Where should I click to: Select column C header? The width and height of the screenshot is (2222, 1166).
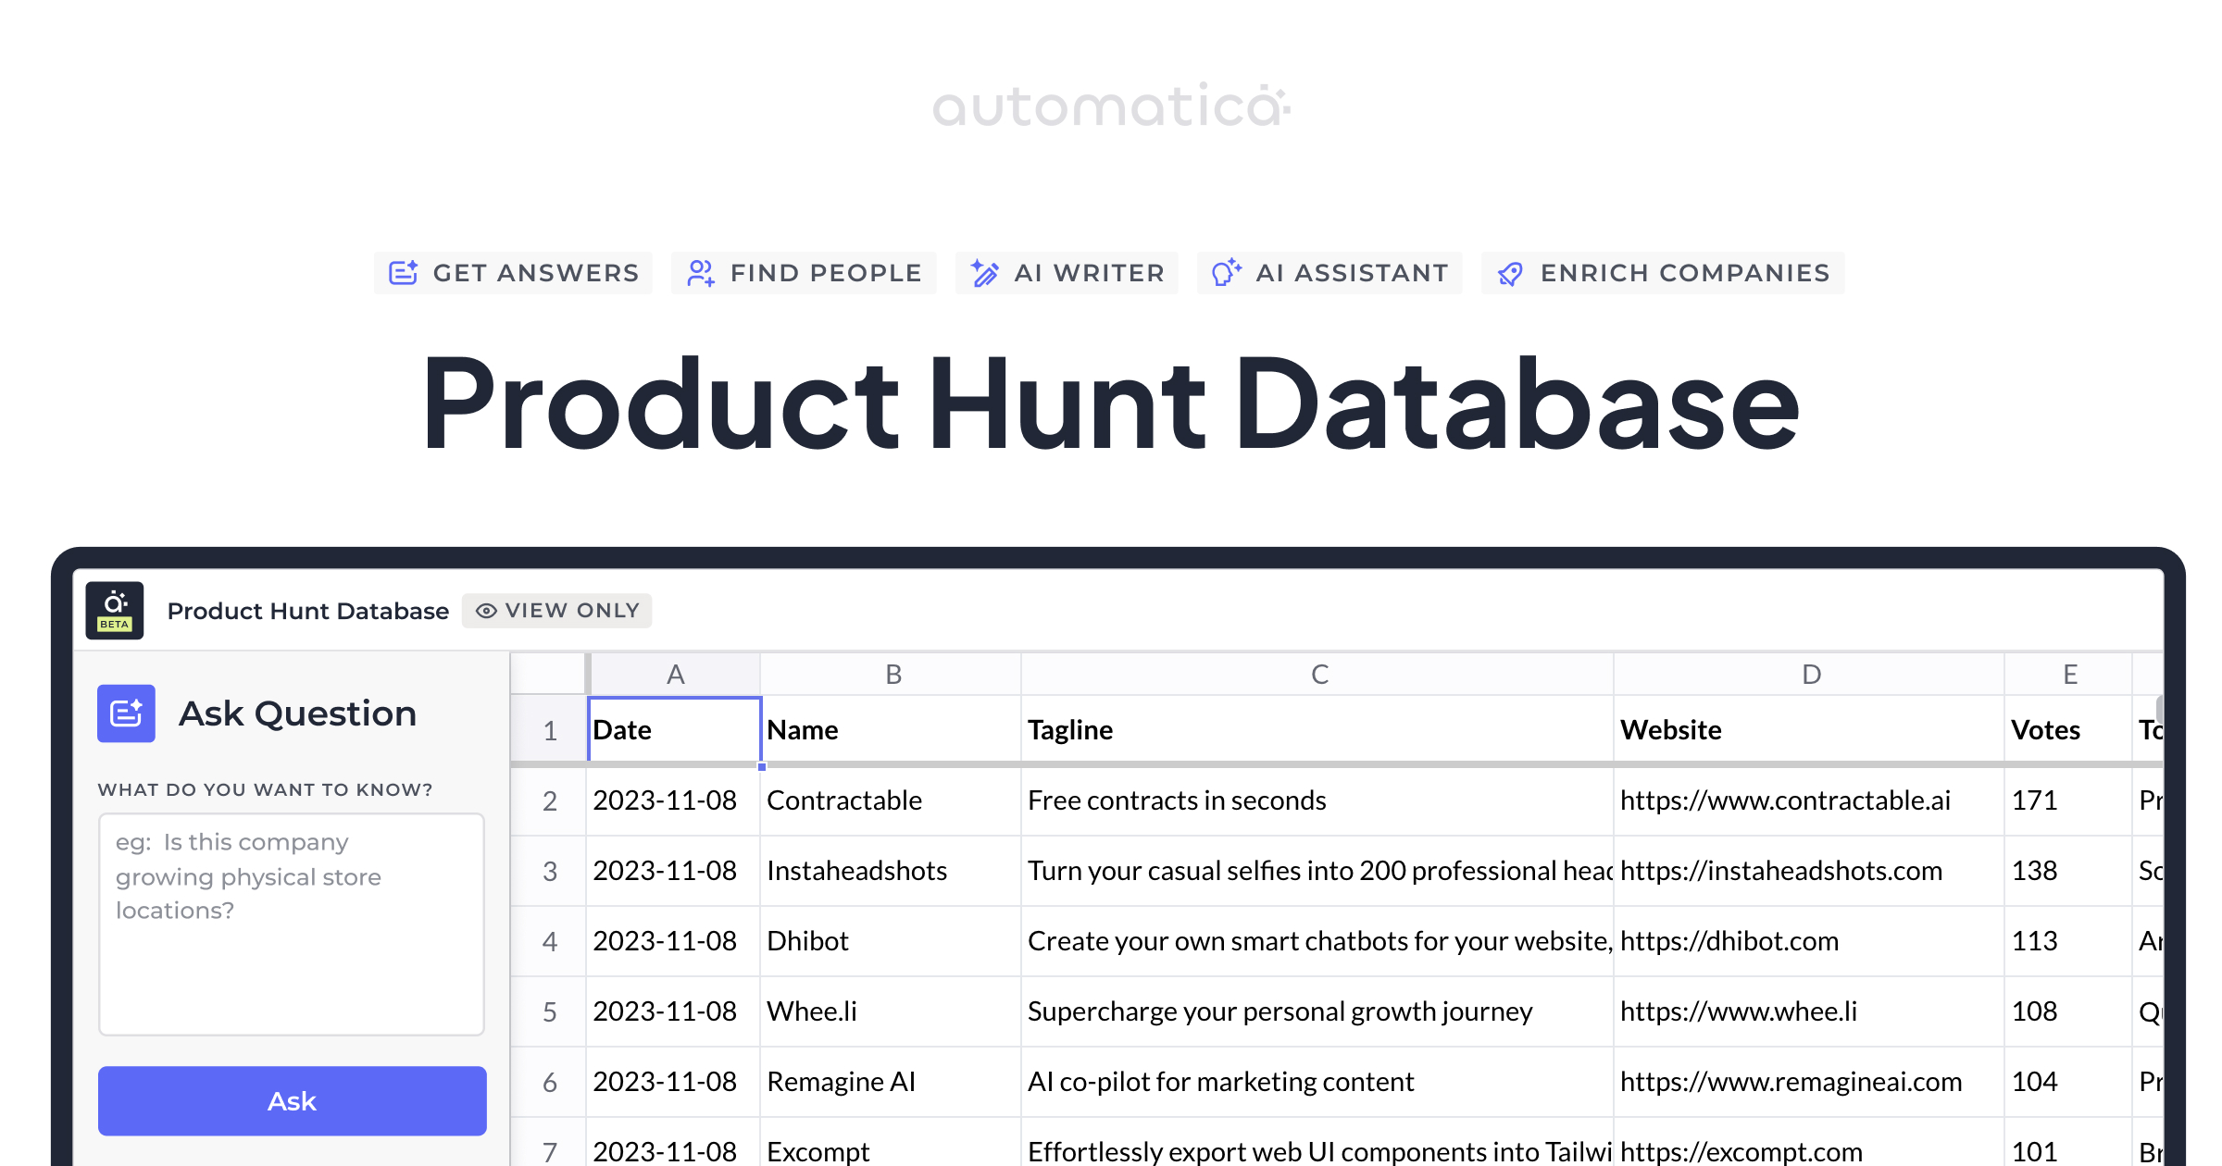click(1318, 675)
